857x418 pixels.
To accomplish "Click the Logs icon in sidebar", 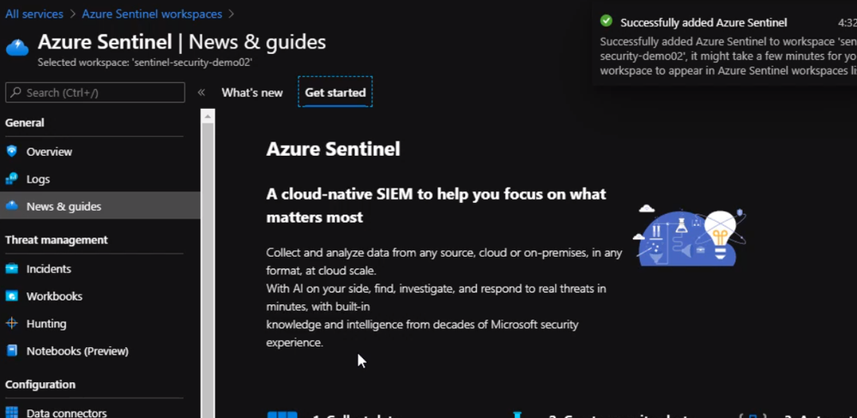I will pyautogui.click(x=12, y=179).
